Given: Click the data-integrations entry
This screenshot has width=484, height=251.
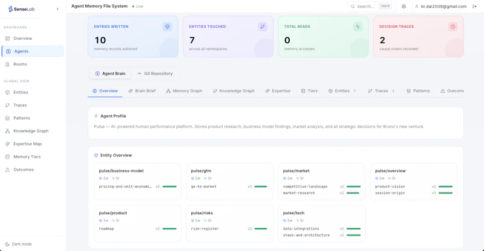Looking at the screenshot, I should pos(301,229).
